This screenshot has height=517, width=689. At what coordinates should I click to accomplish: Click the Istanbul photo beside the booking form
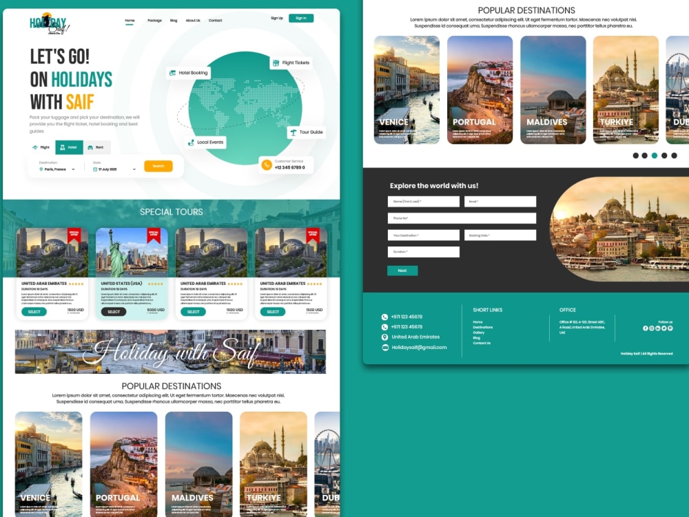[619, 229]
